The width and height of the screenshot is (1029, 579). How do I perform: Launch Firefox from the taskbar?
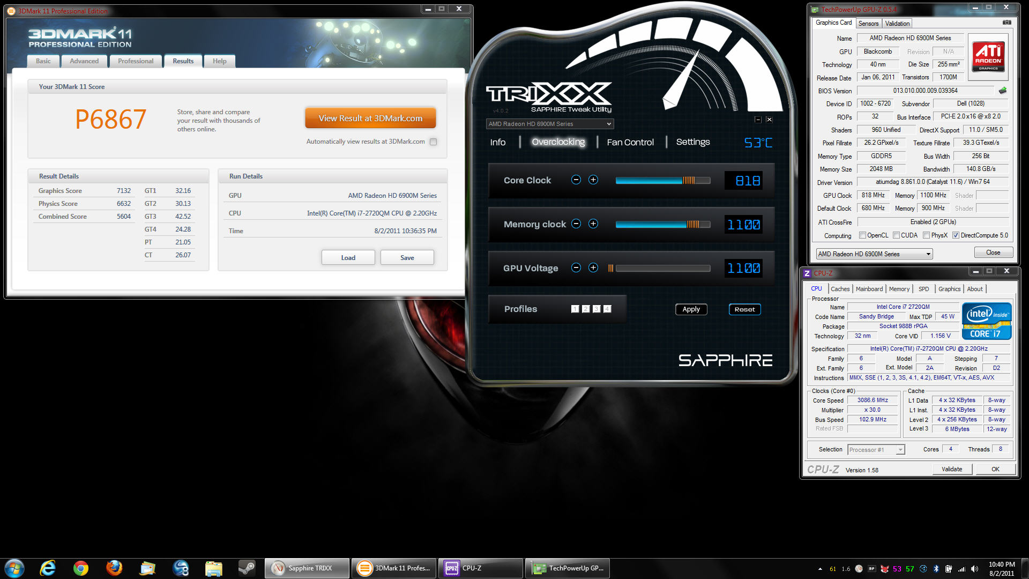pyautogui.click(x=114, y=568)
